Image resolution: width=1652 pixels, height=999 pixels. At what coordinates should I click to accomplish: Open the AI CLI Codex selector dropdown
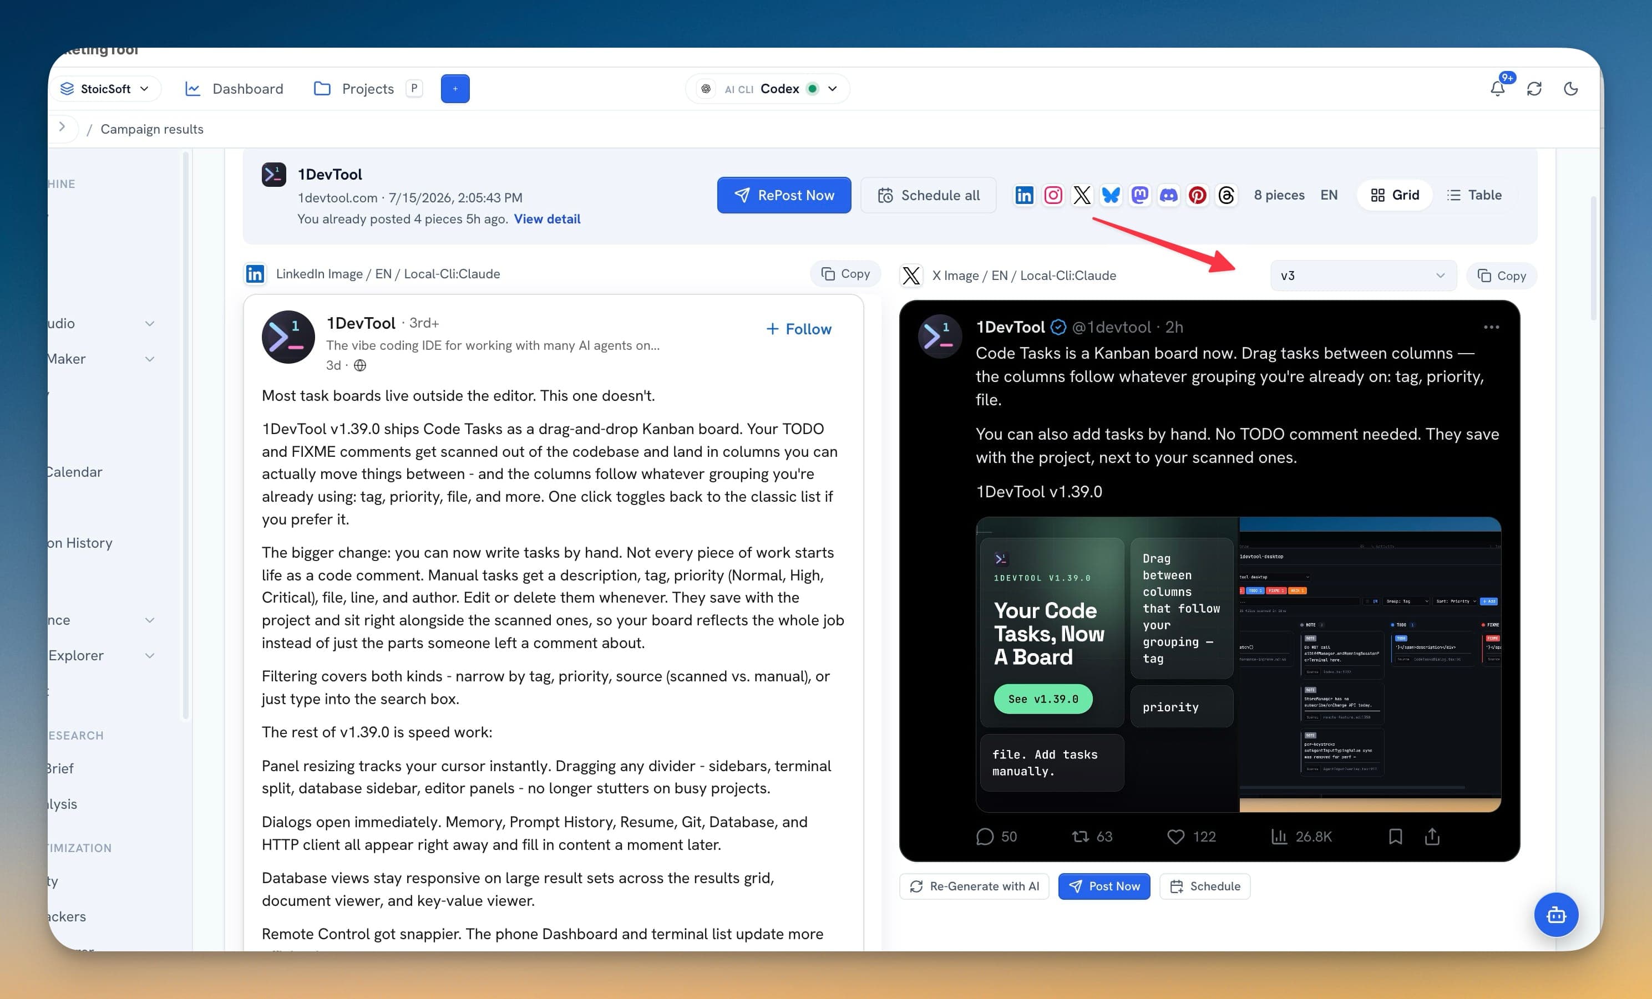[768, 89]
